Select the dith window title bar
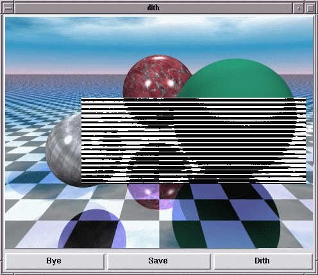Viewport: 318px width, 275px height. tap(153, 8)
